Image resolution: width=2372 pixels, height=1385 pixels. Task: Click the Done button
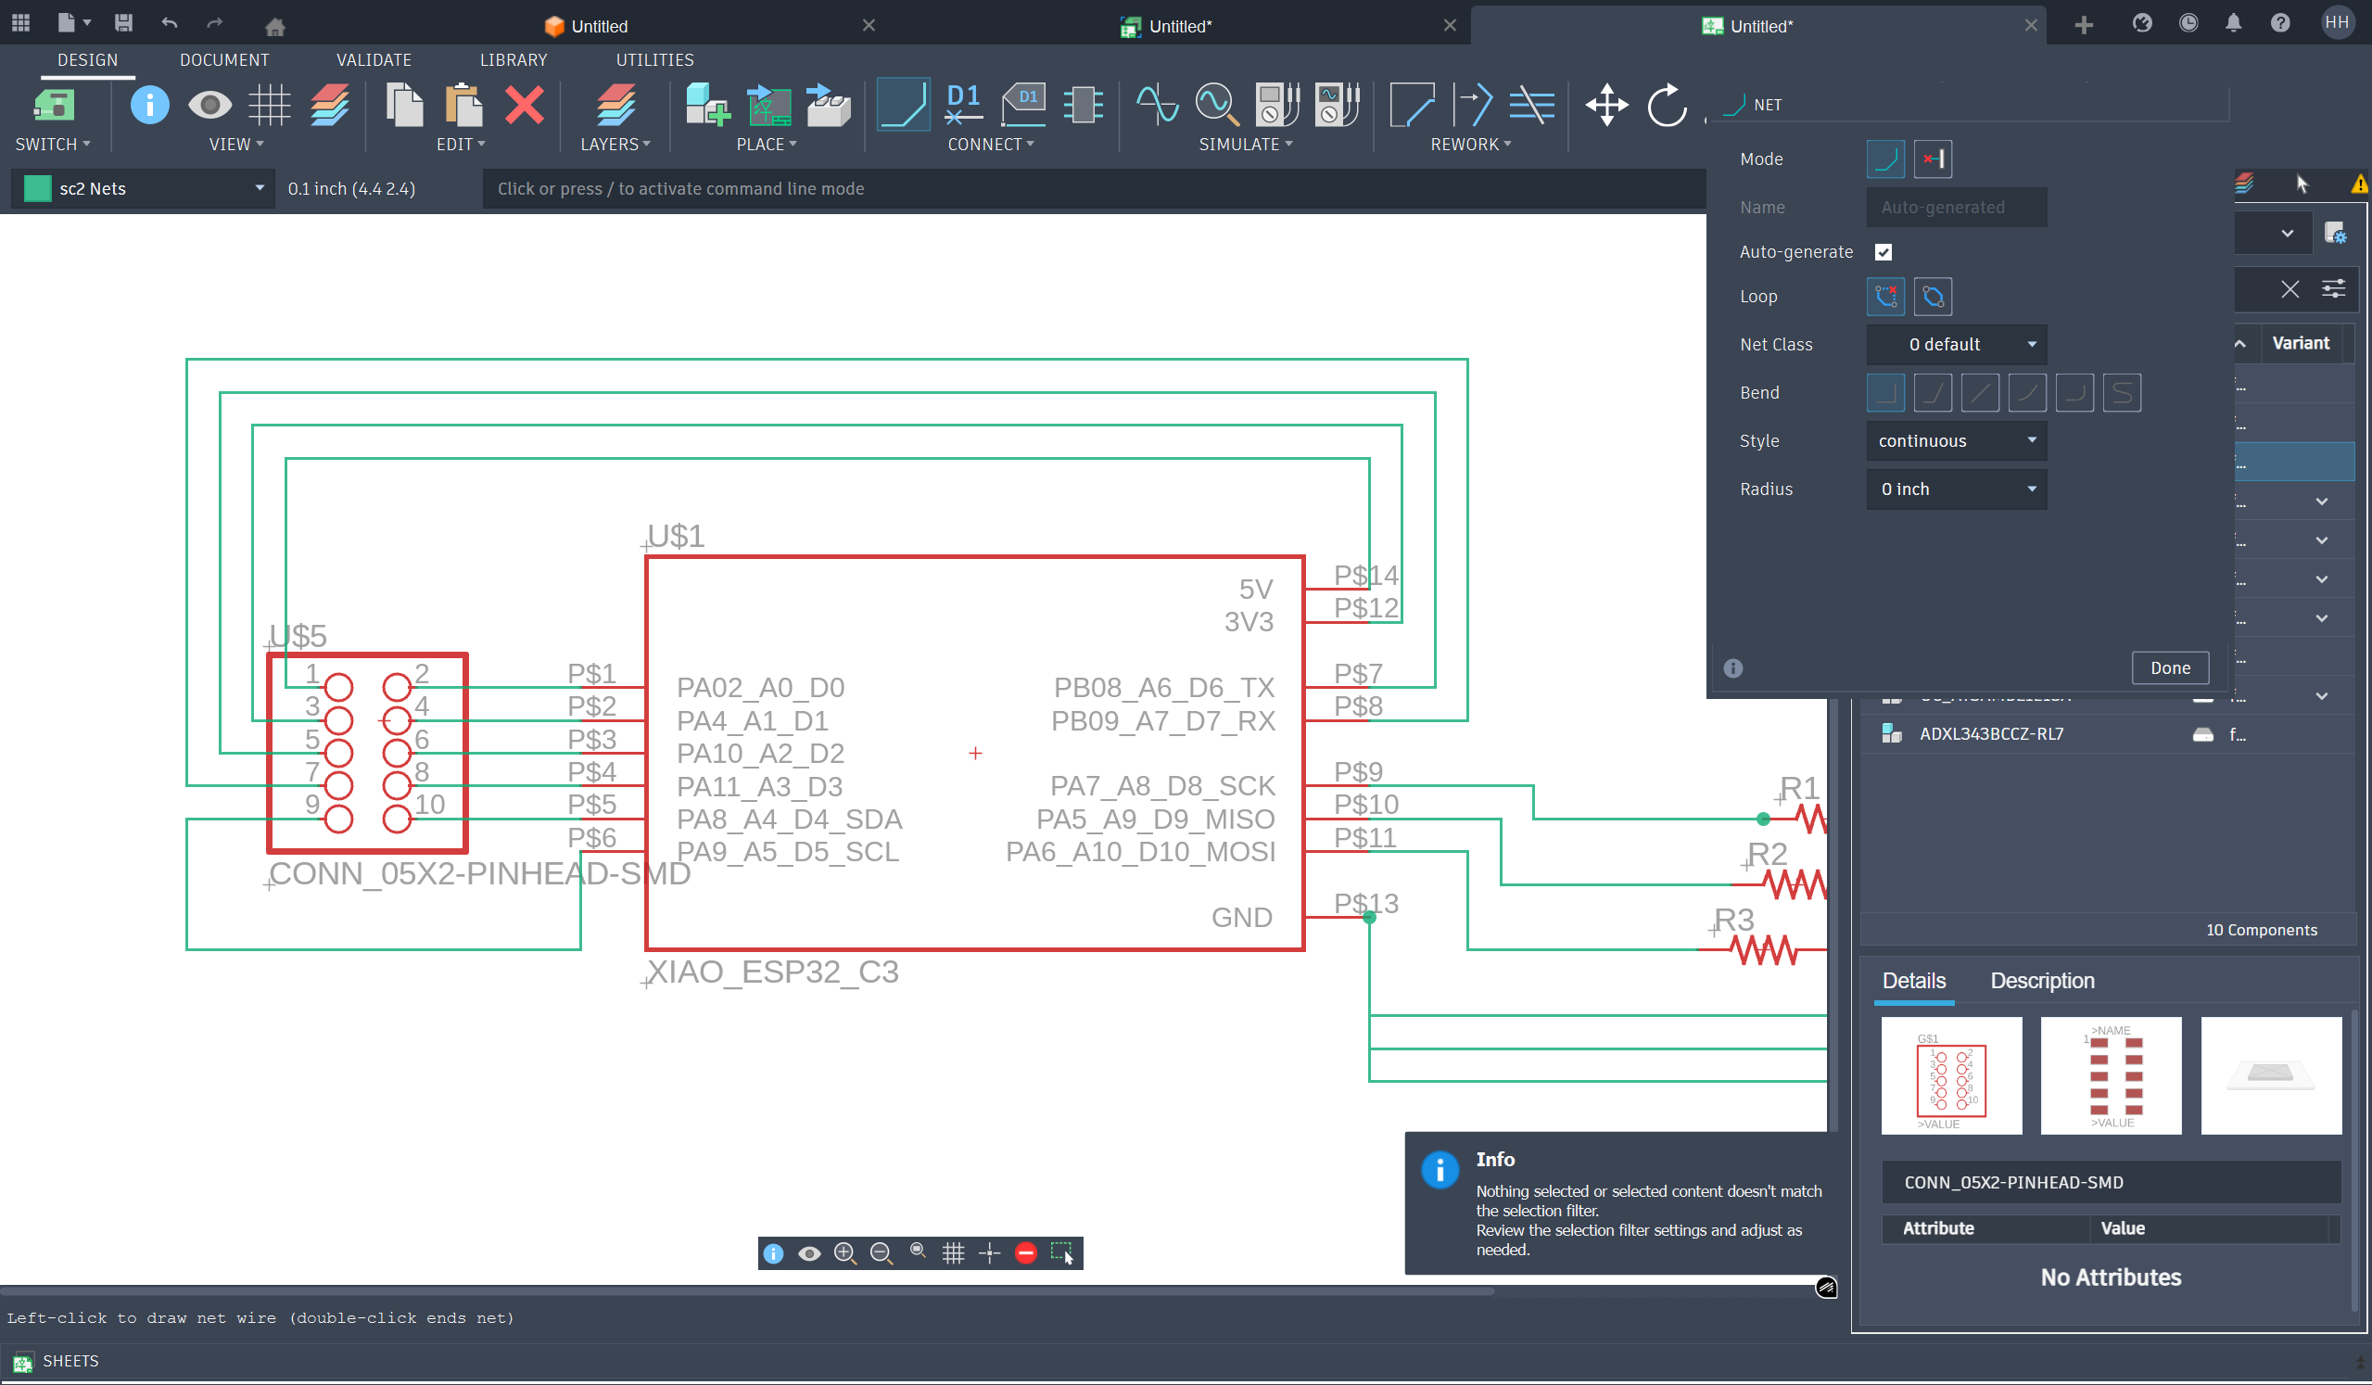2170,667
